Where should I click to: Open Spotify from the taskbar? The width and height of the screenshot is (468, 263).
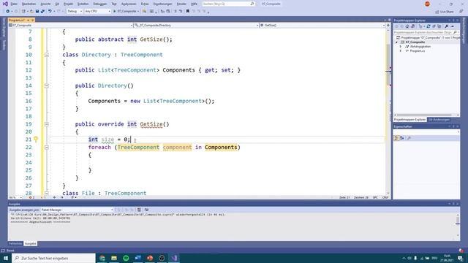pos(126,258)
